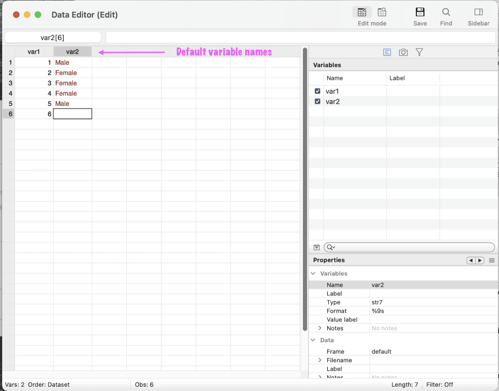Expand the Notes row under Variables
Screen dimensions: 499x391
point(320,328)
